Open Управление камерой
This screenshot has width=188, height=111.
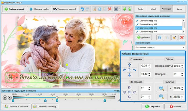click(x=64, y=9)
